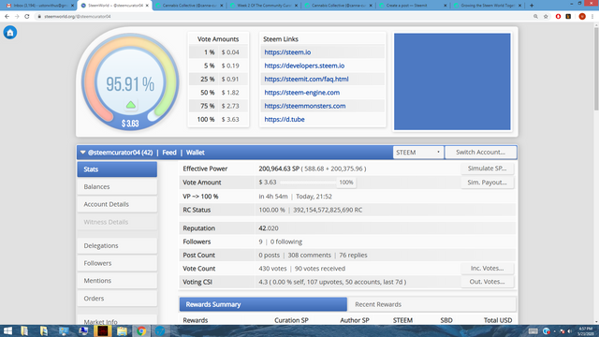The height and width of the screenshot is (337, 599).
Task: Switch to the Create a post Steemit tab
Action: [x=413, y=6]
